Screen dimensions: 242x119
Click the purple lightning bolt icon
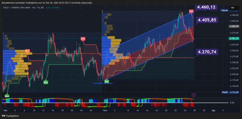point(194,95)
